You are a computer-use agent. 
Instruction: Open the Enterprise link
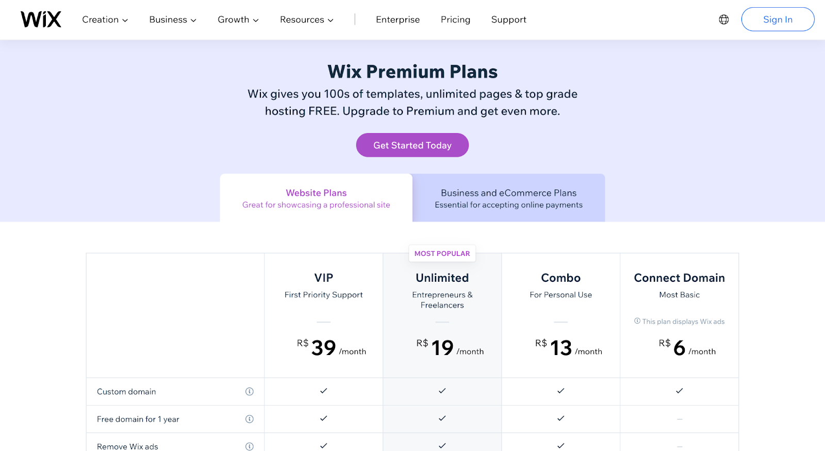[x=398, y=20]
